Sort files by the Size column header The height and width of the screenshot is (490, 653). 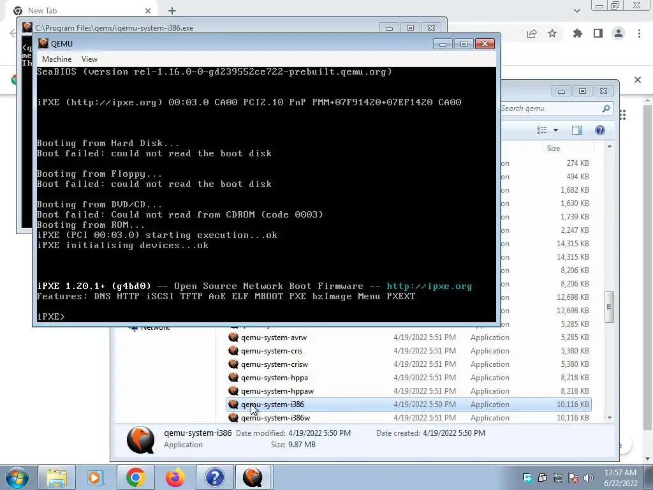coord(554,148)
